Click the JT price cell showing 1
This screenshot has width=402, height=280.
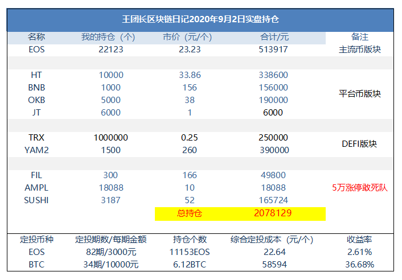coord(190,113)
